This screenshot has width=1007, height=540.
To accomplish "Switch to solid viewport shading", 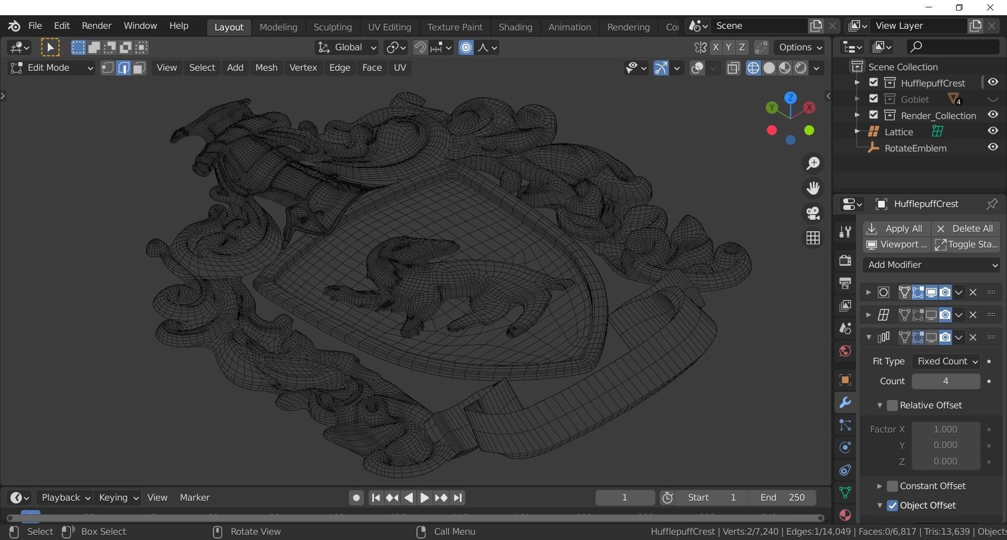I will pyautogui.click(x=769, y=68).
